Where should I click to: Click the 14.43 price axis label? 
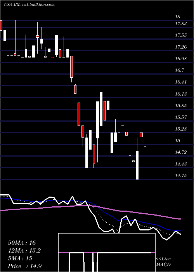click(x=181, y=164)
